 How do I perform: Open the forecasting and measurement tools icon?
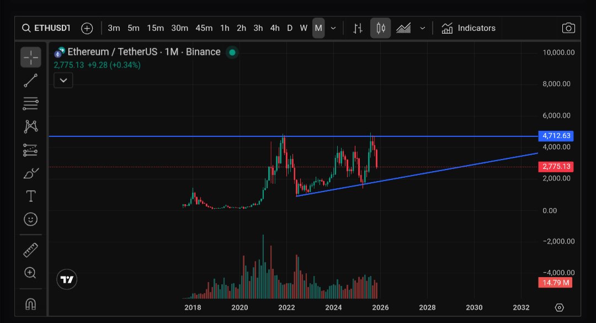31,150
